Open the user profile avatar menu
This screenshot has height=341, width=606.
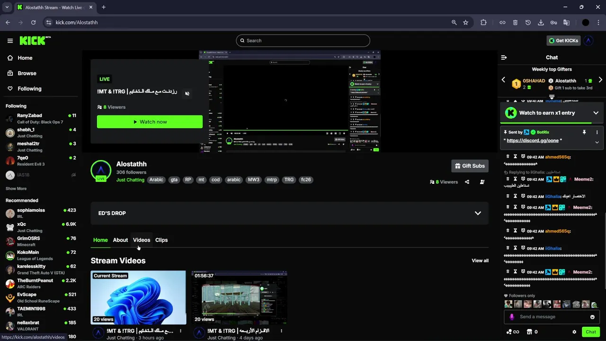click(x=588, y=41)
